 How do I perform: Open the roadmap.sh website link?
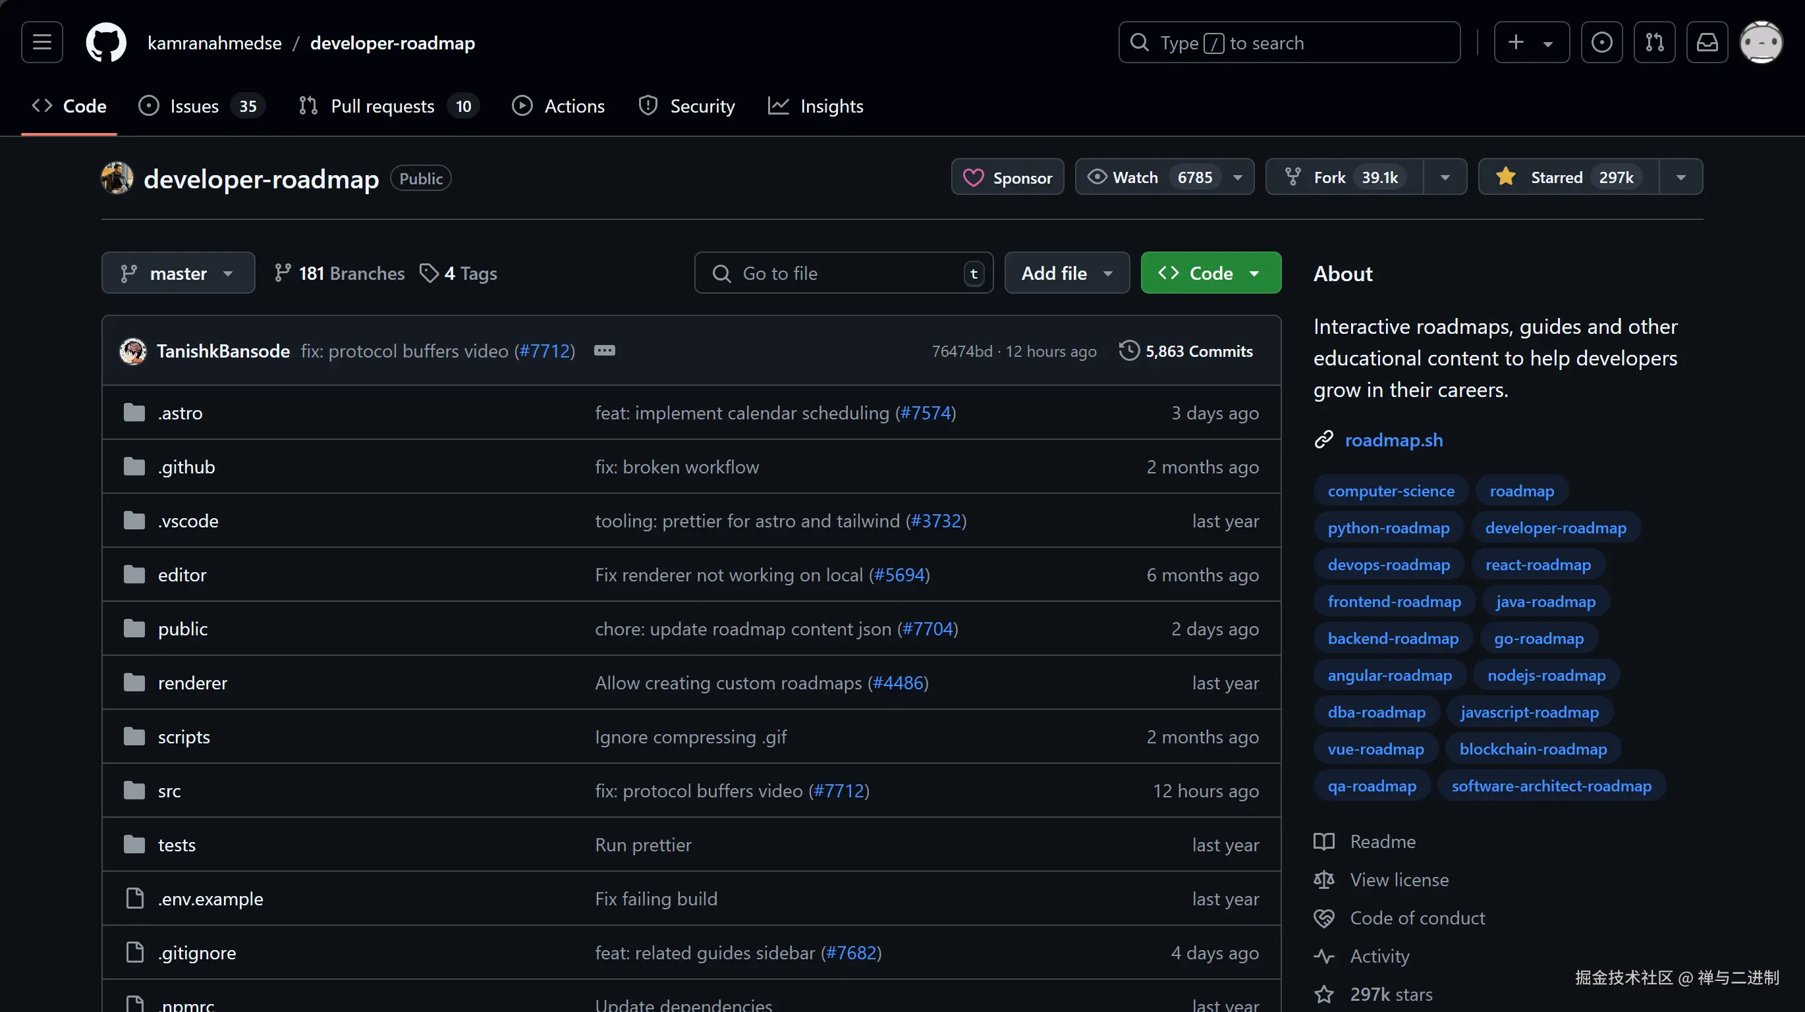pos(1394,440)
